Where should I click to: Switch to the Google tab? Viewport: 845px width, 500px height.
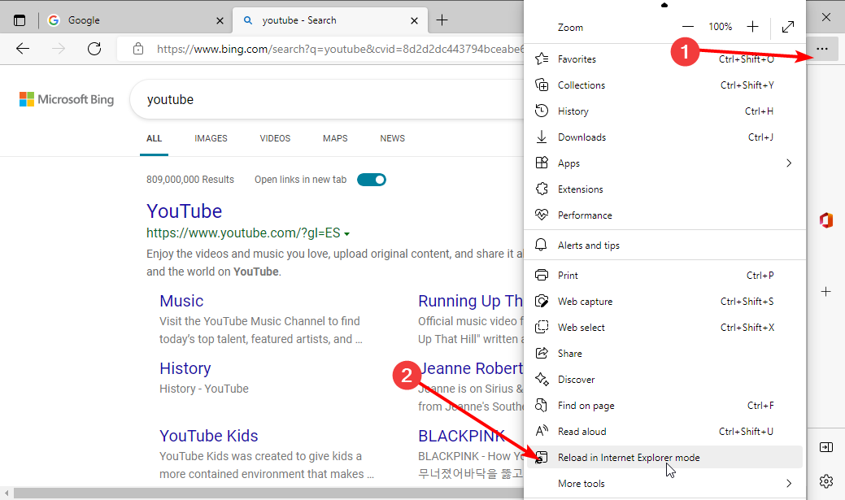[x=136, y=20]
